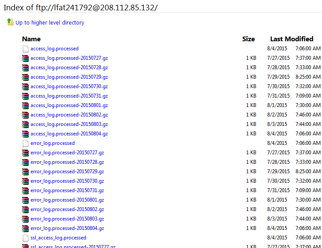Open error_log.processed-20150729.gz link

[67, 171]
